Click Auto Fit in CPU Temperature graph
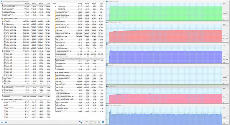Screen dimensions: 230x125 pyautogui.click(x=224, y=38)
